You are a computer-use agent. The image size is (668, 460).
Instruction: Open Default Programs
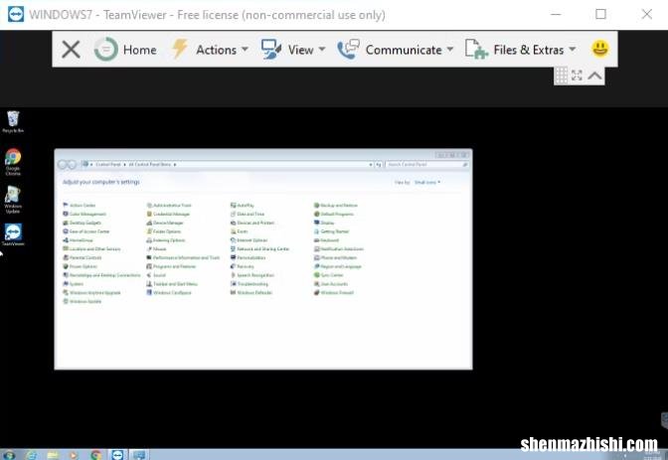click(334, 215)
